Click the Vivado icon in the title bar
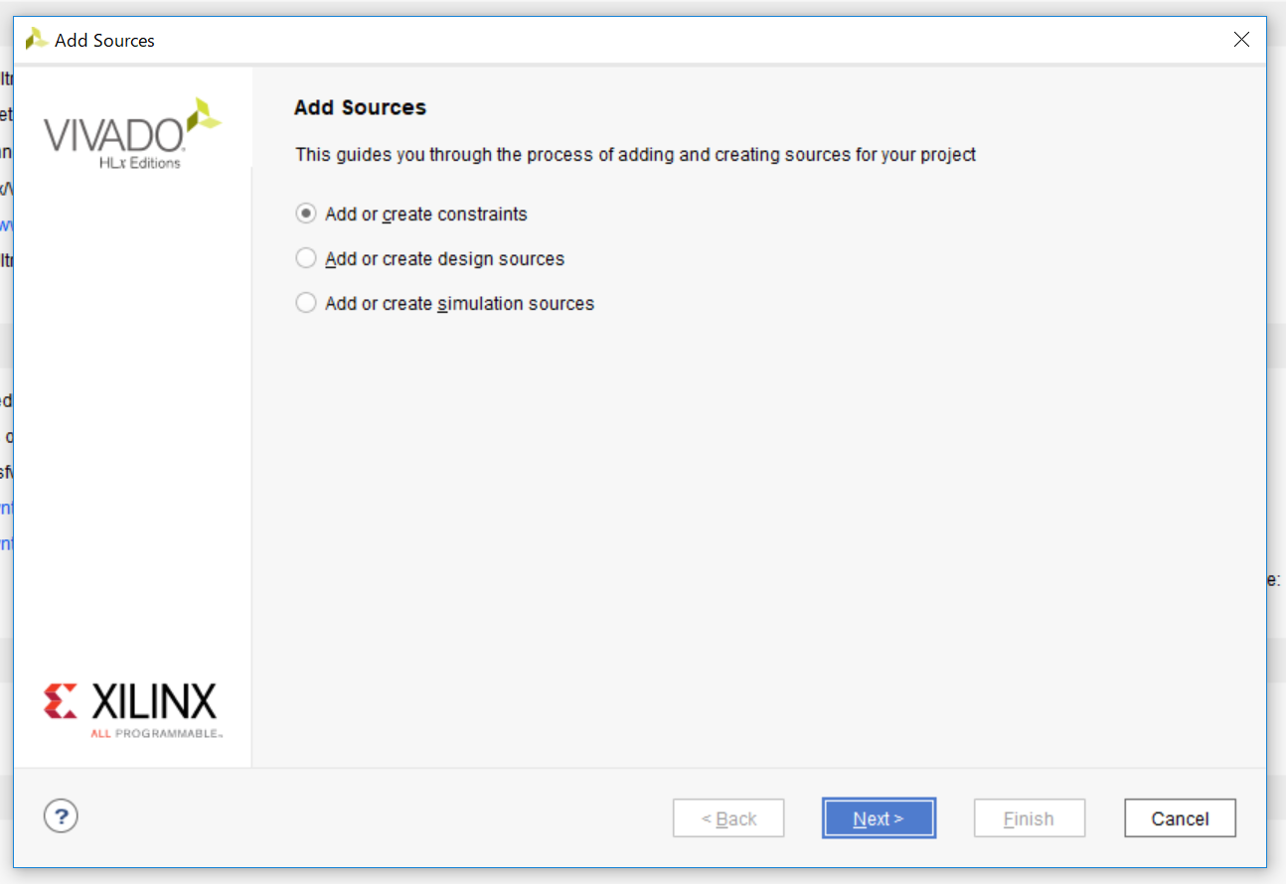 37,40
